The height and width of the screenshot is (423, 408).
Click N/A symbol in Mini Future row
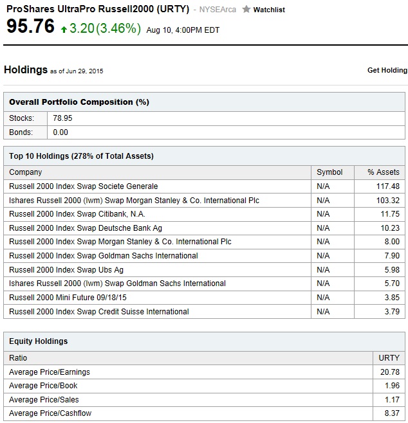(x=323, y=297)
